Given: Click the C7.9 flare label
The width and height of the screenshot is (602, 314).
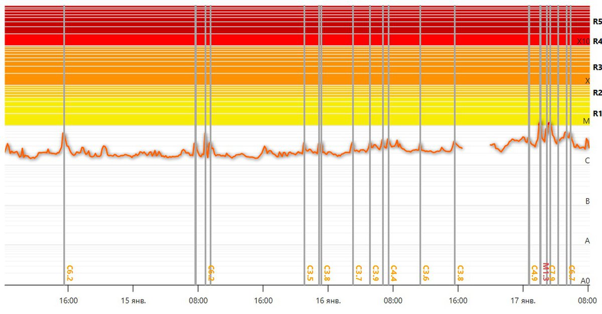Looking at the screenshot, I should [552, 273].
